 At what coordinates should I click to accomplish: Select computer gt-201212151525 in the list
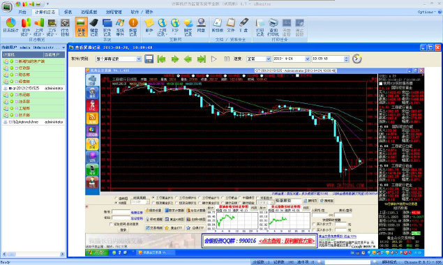[33, 89]
